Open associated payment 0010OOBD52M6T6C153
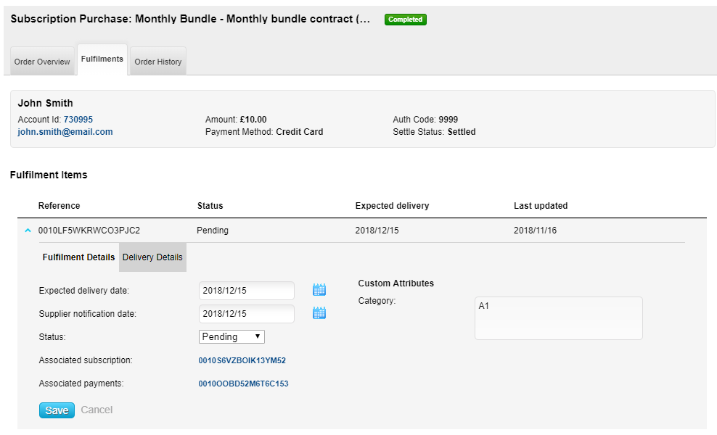Screen dimensions: 717x435 pyautogui.click(x=243, y=384)
